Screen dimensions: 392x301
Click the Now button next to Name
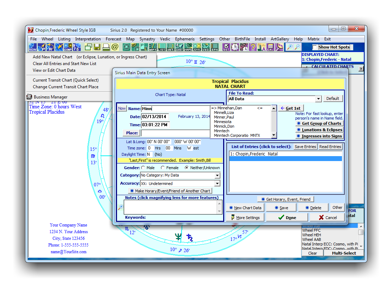tap(122, 108)
